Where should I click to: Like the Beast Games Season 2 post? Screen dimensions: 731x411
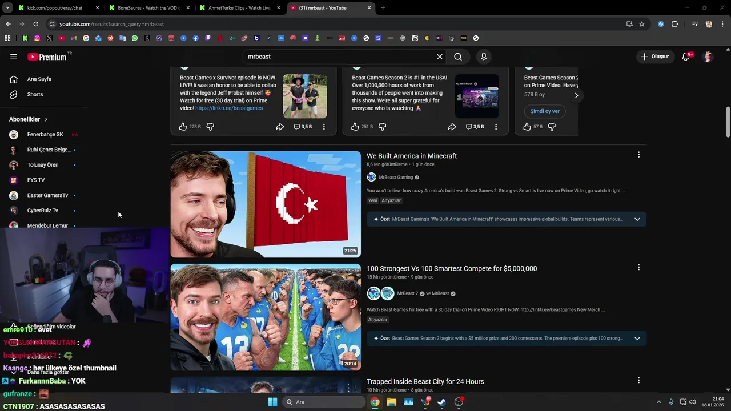click(x=355, y=127)
